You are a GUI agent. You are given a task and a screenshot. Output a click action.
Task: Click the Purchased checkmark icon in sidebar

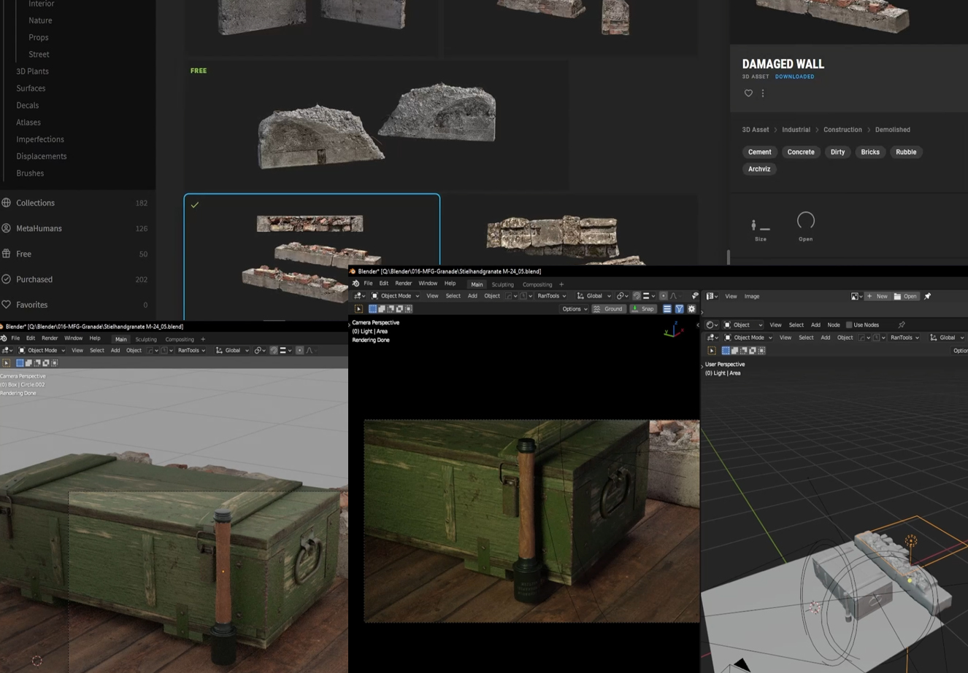[x=7, y=279]
